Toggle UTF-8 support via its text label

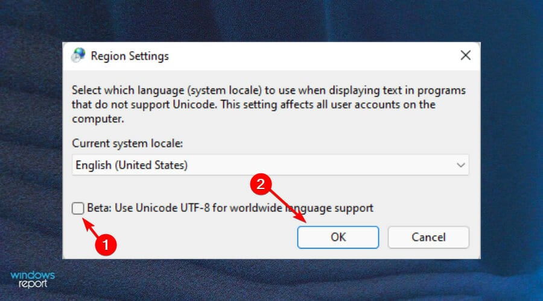point(230,208)
